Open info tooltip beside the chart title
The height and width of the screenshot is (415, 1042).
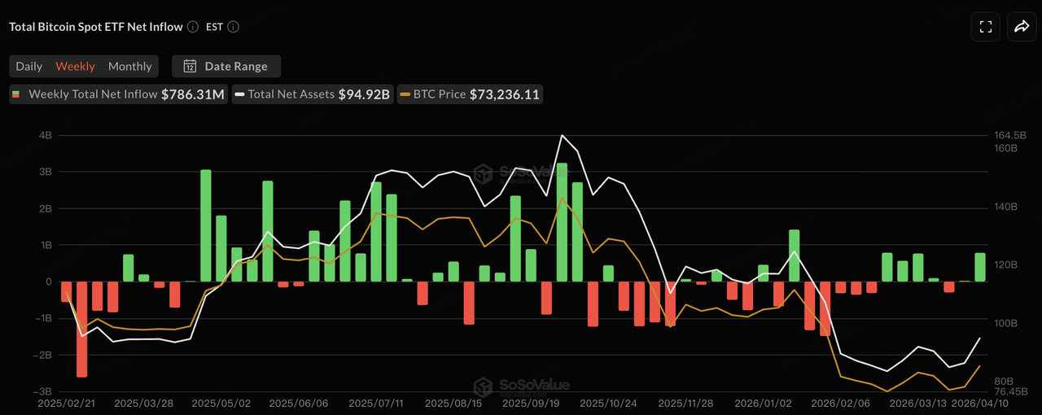coord(193,27)
